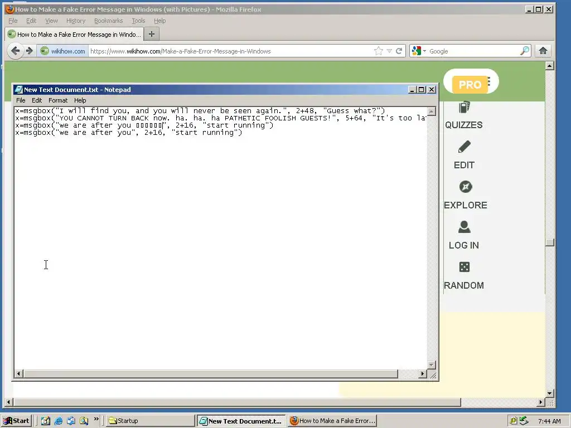Image resolution: width=571 pixels, height=428 pixels.
Task: Open Notepad Help menu
Action: click(x=80, y=100)
